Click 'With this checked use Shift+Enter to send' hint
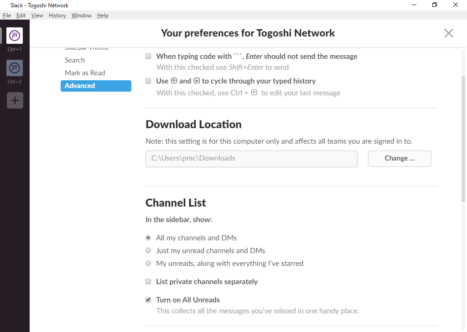Image resolution: width=467 pixels, height=332 pixels. (223, 67)
